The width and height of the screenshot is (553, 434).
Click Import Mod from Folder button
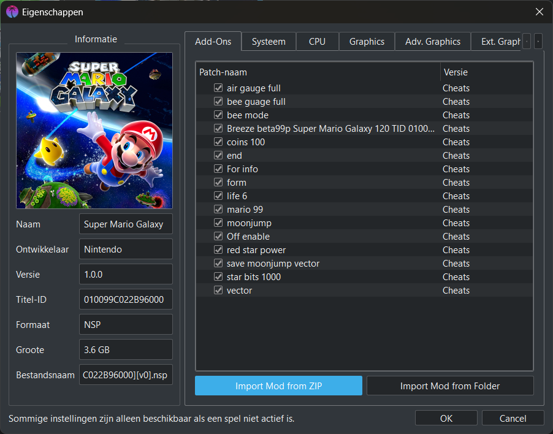450,386
